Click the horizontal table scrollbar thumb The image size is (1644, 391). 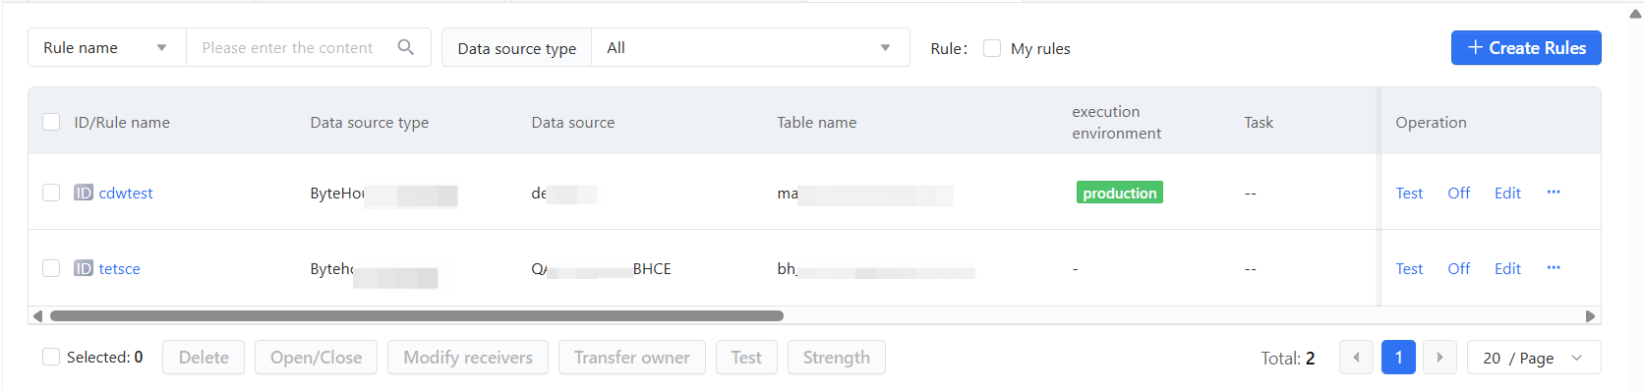417,316
